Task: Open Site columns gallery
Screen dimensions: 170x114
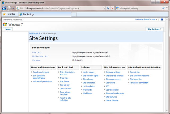Action: 88,79
